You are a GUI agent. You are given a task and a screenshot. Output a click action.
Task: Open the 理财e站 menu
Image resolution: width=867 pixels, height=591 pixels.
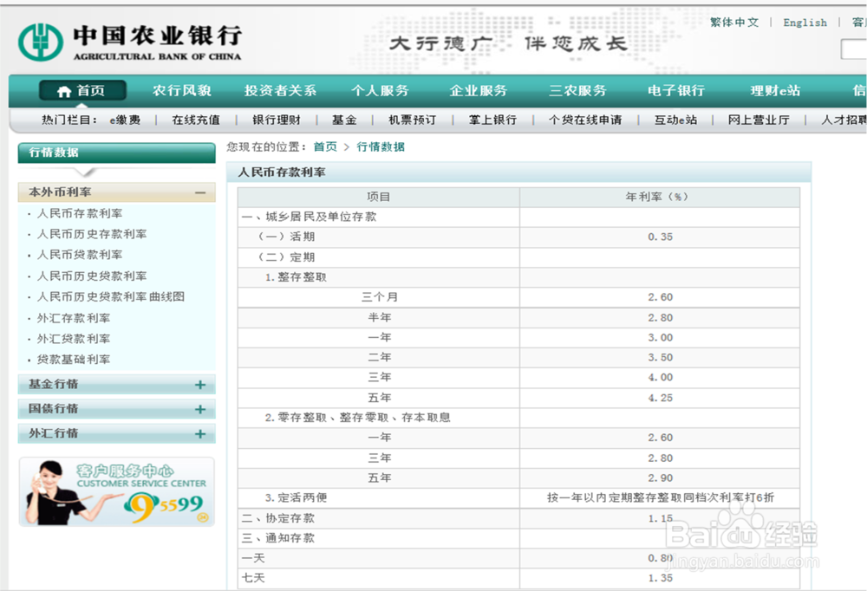775,91
